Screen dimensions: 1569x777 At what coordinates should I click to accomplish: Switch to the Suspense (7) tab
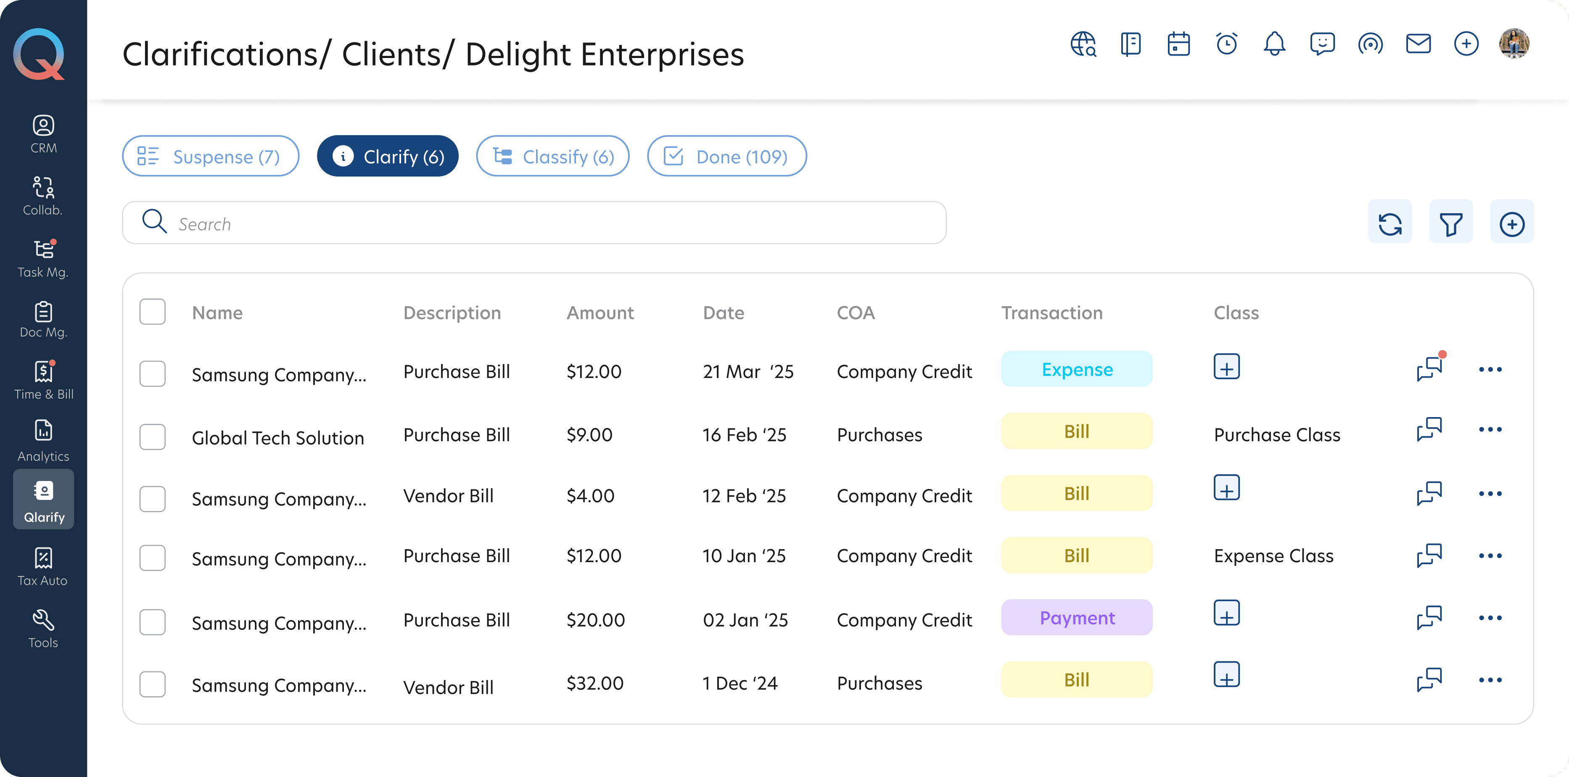pyautogui.click(x=210, y=156)
